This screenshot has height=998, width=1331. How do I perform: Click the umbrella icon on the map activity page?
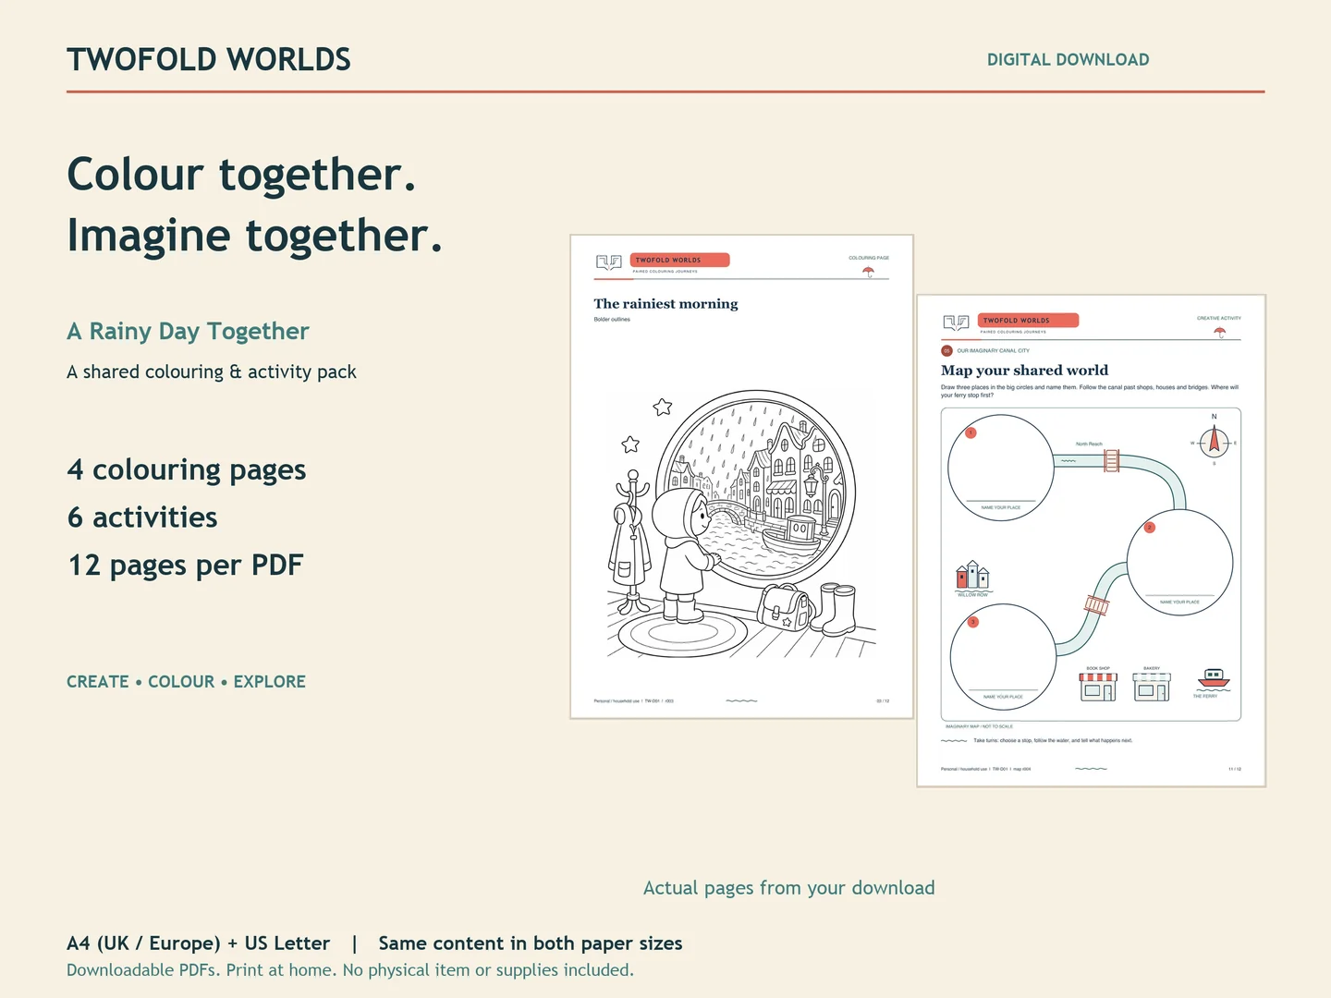(x=1220, y=332)
